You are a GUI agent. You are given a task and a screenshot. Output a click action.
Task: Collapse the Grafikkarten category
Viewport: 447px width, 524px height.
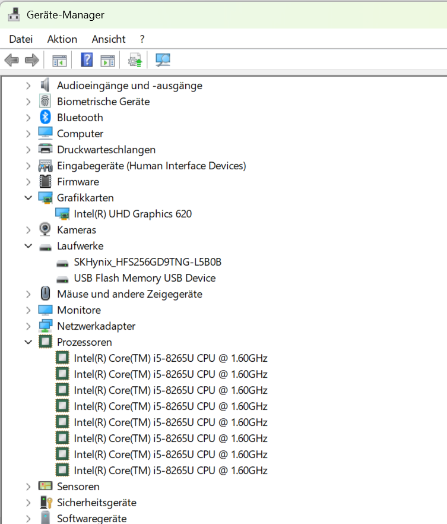(x=28, y=198)
